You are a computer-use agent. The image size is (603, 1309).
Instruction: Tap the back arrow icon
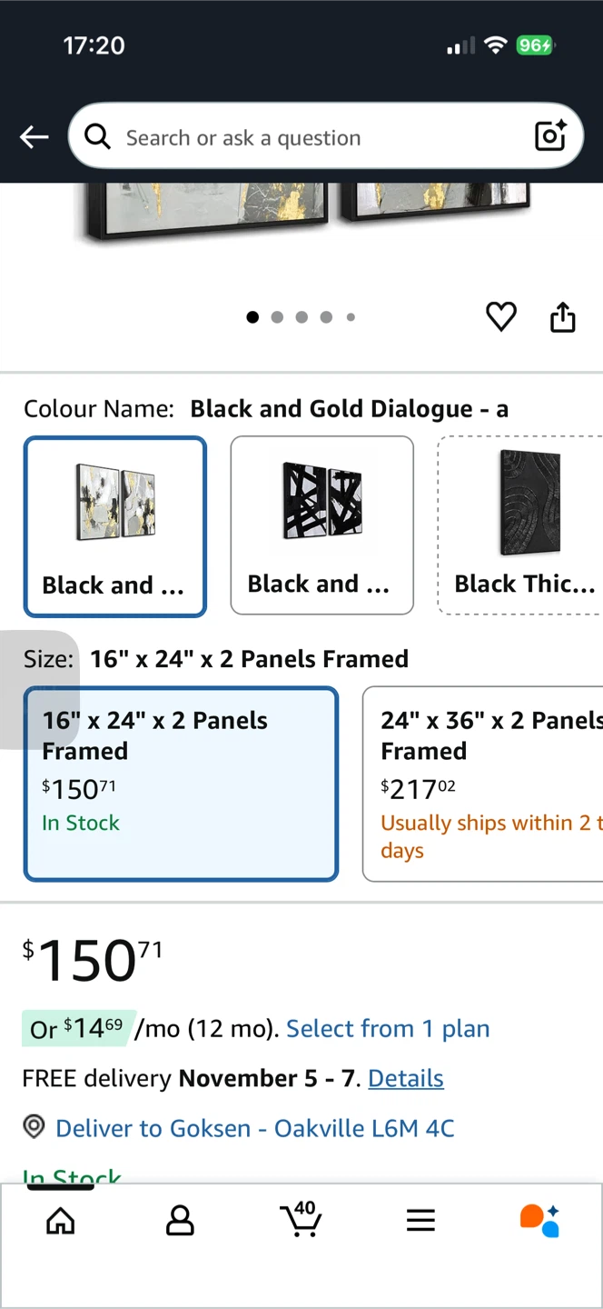pyautogui.click(x=34, y=137)
